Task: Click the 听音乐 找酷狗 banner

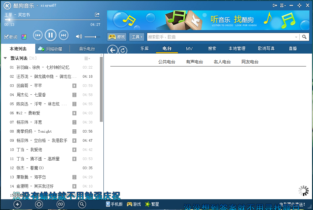Action: tap(208, 20)
